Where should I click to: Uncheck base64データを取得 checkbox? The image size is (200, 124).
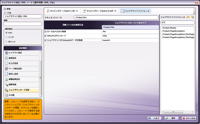click(x=46, y=40)
